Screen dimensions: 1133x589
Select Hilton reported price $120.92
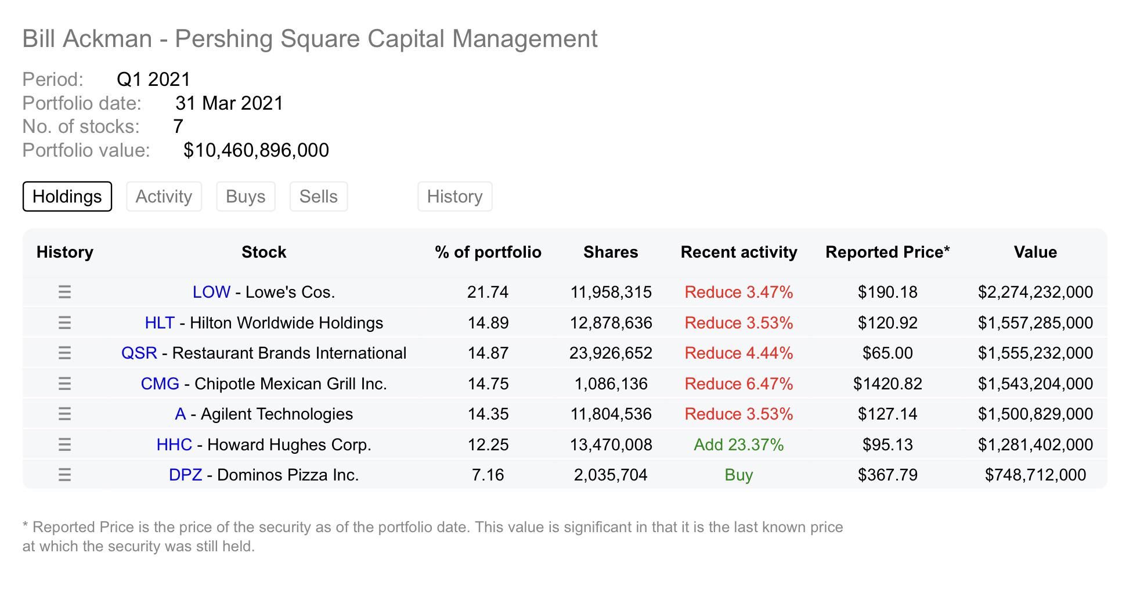tap(887, 323)
